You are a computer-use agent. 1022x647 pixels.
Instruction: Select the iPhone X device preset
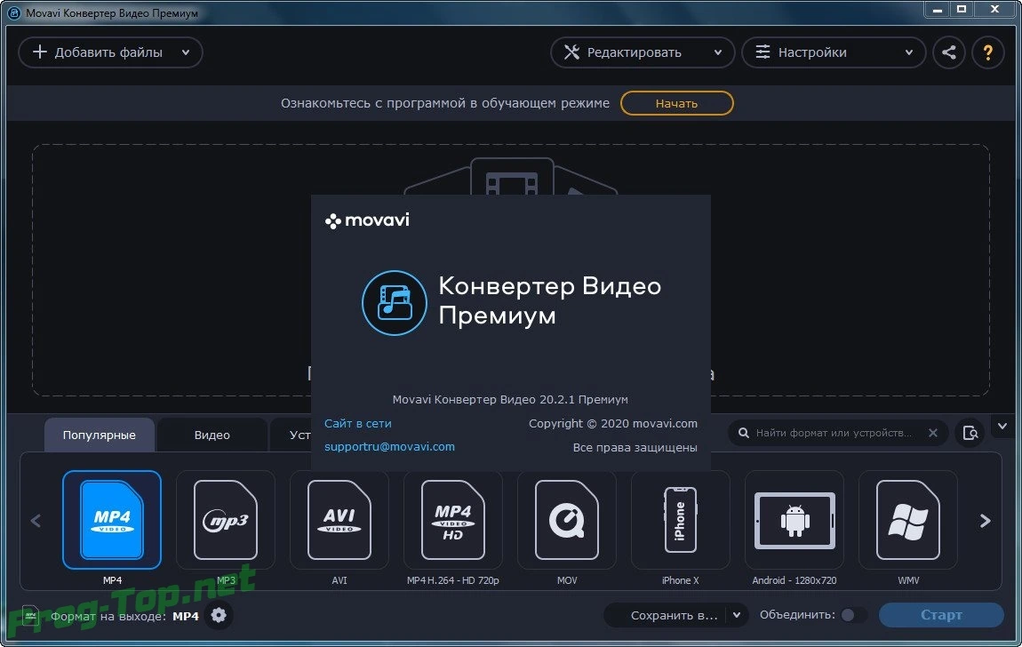[x=681, y=519]
